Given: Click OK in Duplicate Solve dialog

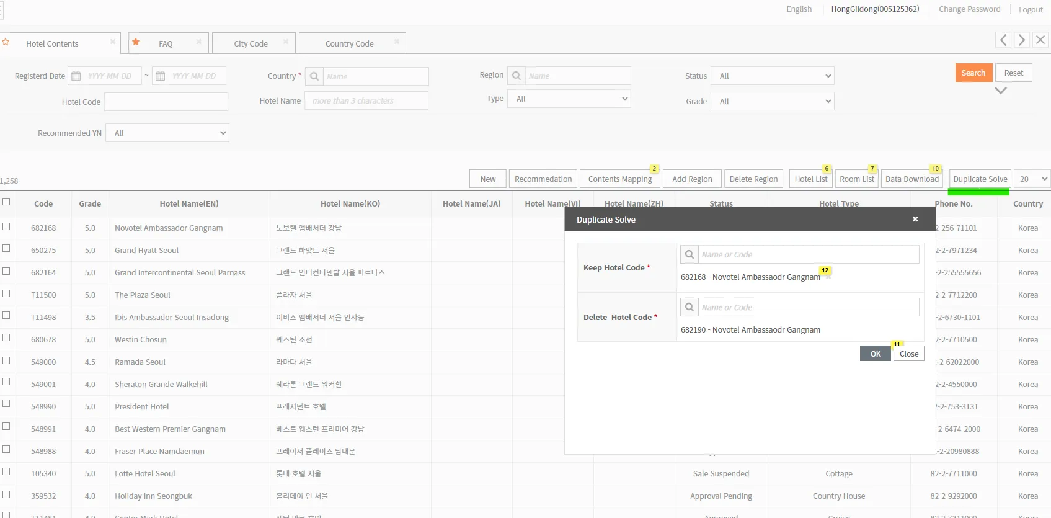Looking at the screenshot, I should pos(875,354).
